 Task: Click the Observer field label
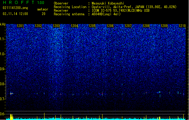point(61,3)
